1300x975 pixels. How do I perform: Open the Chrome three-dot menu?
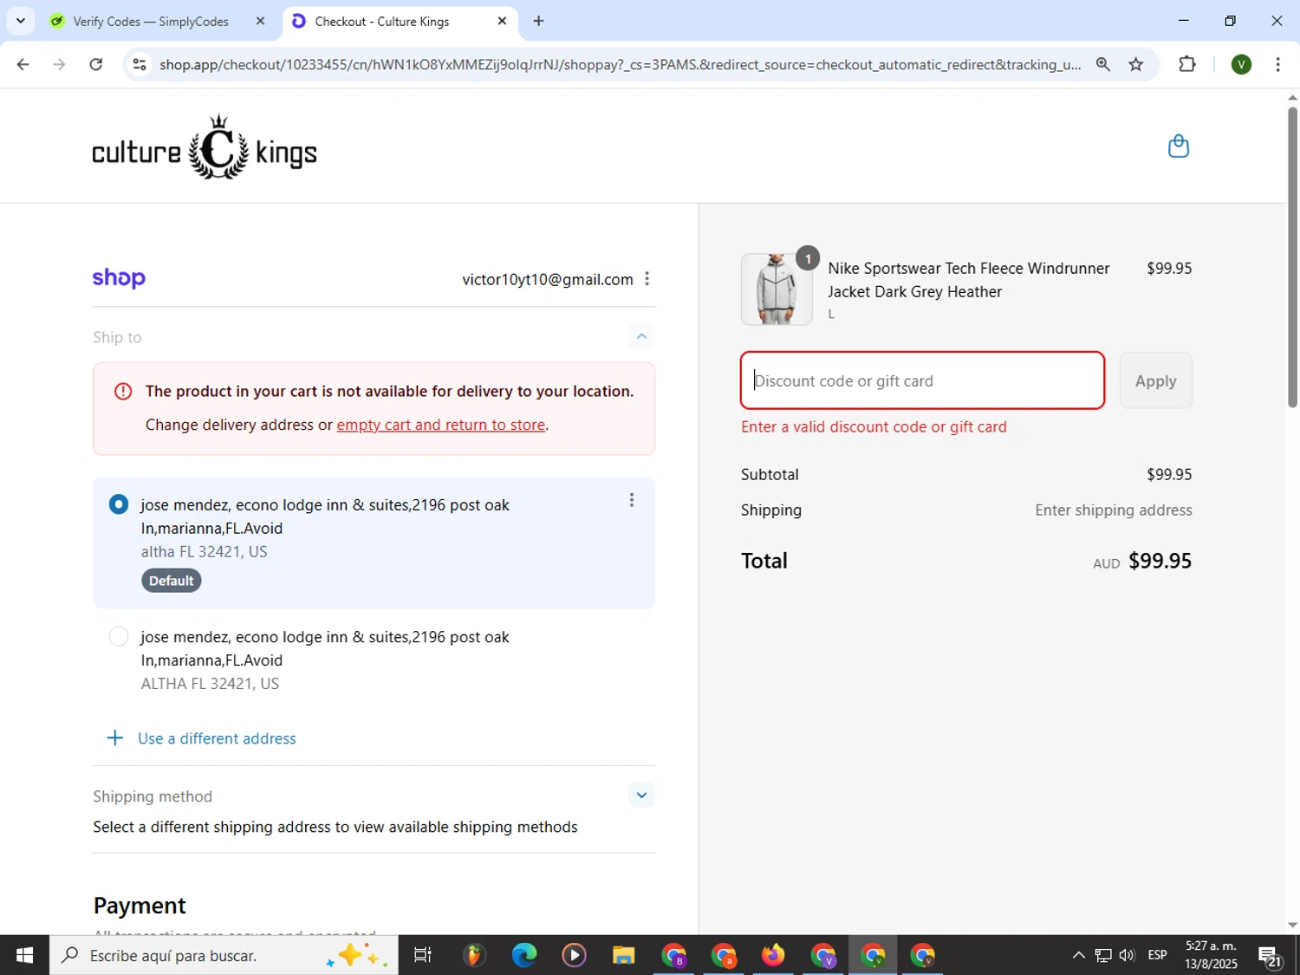coord(1277,64)
